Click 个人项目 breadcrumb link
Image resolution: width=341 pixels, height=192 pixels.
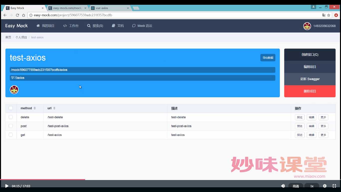point(21,37)
